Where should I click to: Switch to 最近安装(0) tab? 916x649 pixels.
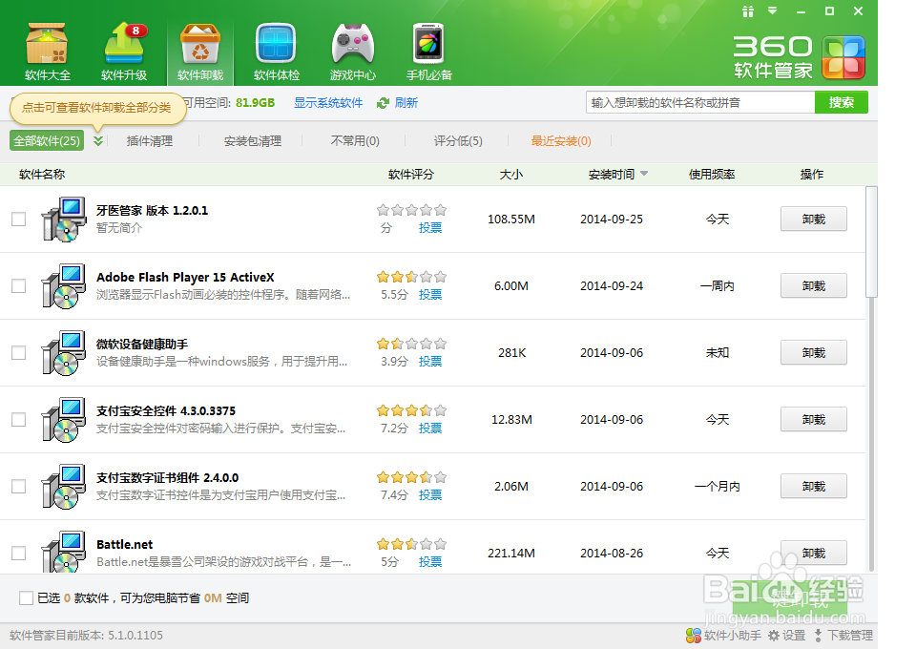(561, 141)
